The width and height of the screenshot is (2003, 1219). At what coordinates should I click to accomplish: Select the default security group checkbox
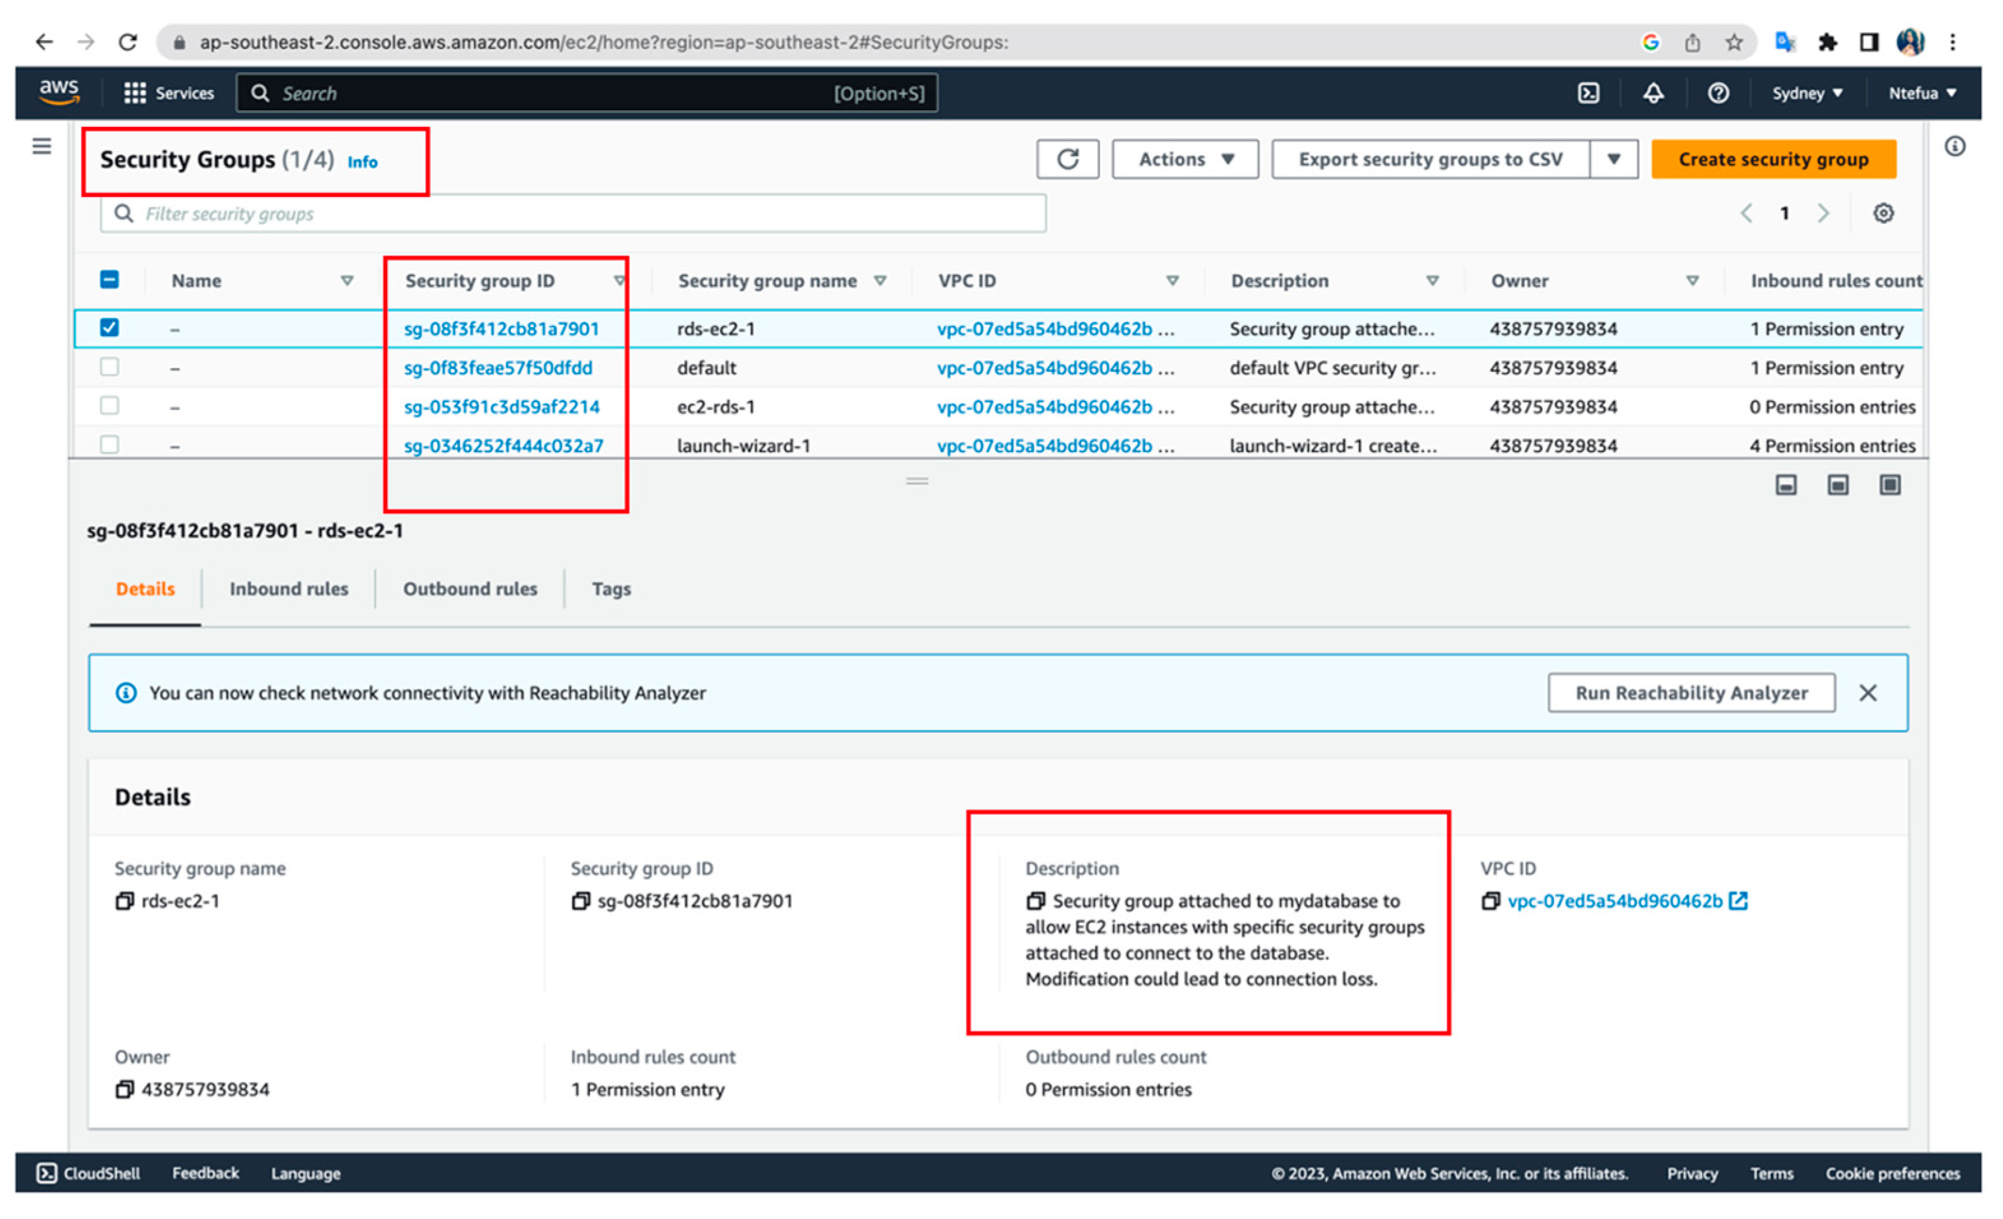[109, 367]
